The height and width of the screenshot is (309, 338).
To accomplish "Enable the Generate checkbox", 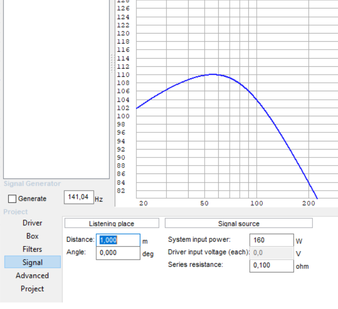I will (x=12, y=199).
